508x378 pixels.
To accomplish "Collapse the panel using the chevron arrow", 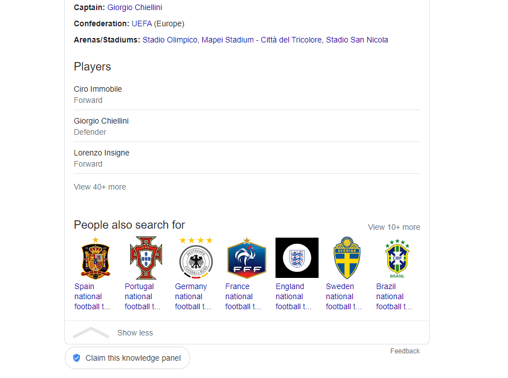I will tap(91, 332).
